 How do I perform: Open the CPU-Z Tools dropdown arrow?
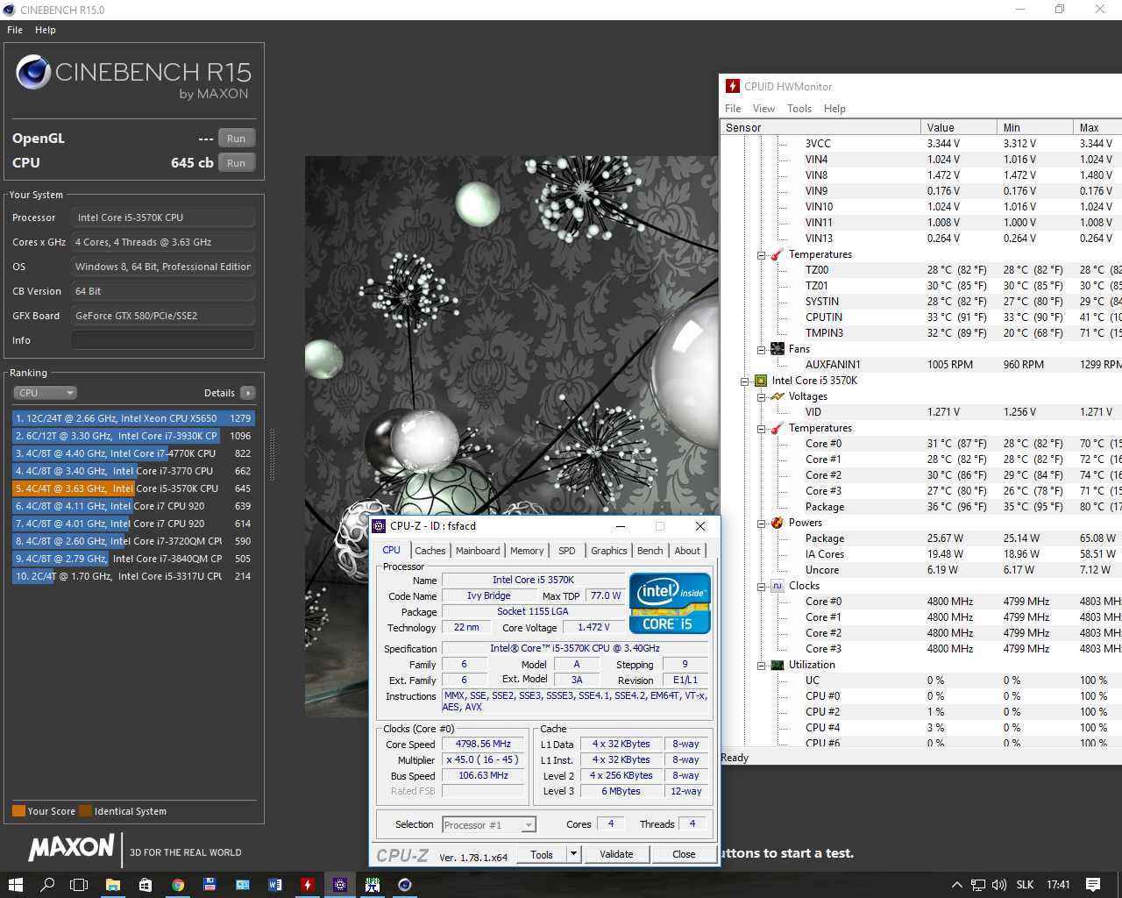pos(573,854)
